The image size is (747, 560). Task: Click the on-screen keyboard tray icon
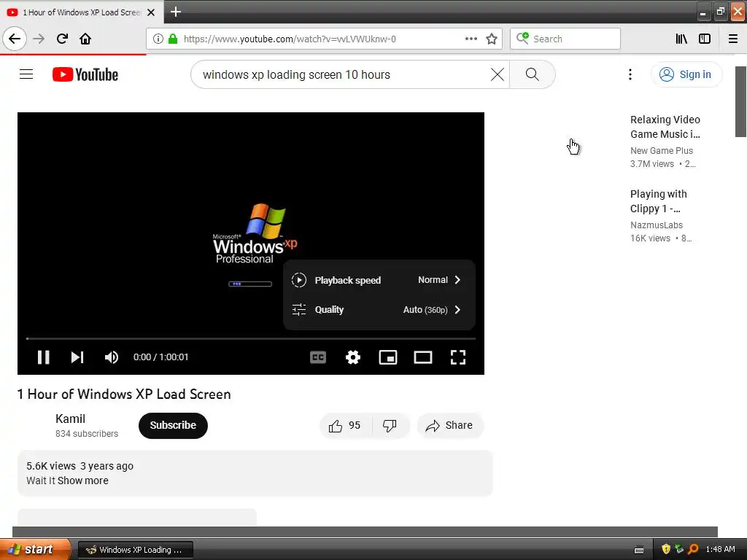[x=639, y=550]
